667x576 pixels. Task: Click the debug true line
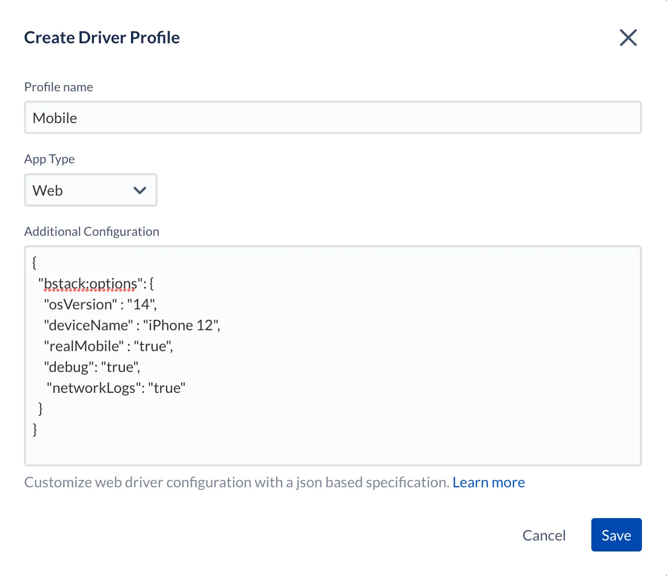tap(92, 367)
